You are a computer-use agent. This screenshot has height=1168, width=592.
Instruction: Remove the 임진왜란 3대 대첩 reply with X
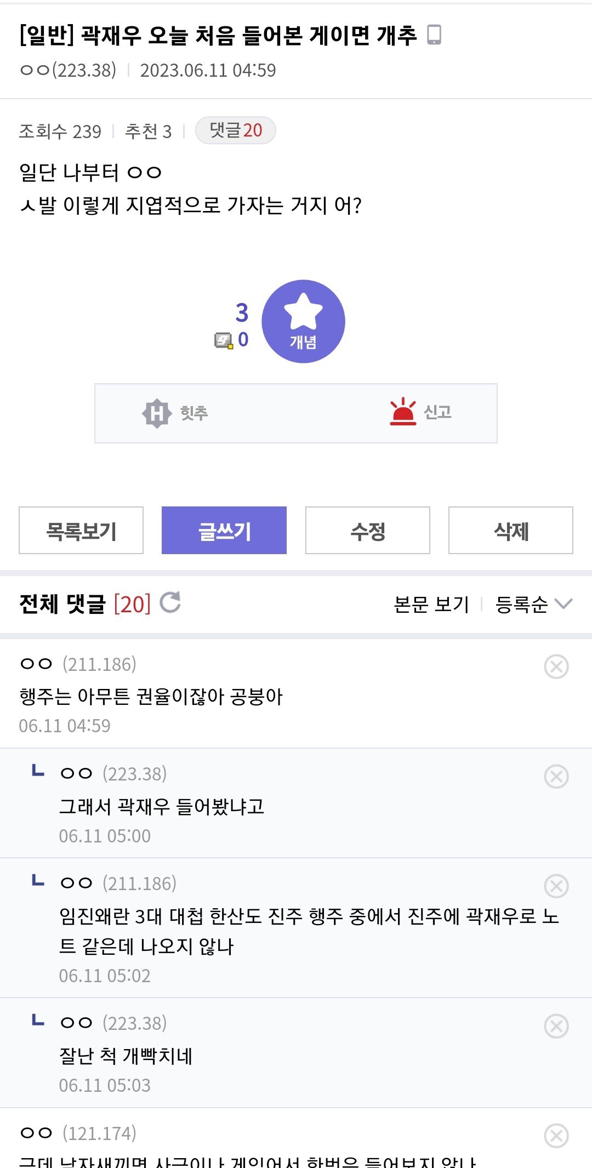pos(556,886)
